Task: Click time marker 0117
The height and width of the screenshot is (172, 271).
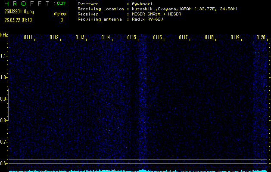Action: [183, 37]
